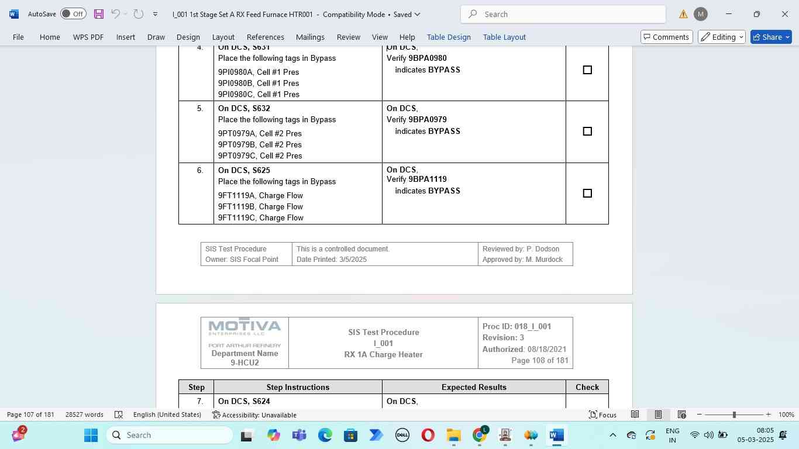Select the Table Design tab

[449, 37]
